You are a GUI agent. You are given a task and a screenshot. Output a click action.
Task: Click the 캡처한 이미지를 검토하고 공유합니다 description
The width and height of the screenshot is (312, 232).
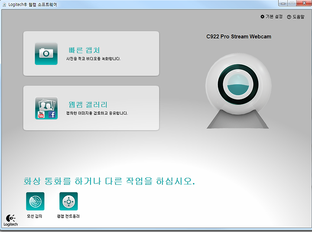coord(97,113)
